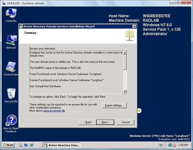Open the Start menu

(8, 145)
